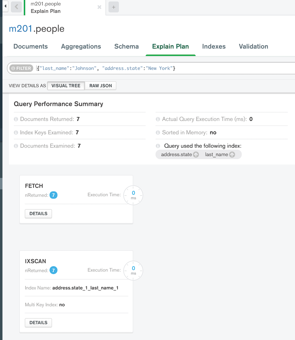Select RAW JSON view
The height and width of the screenshot is (340, 295).
click(101, 86)
